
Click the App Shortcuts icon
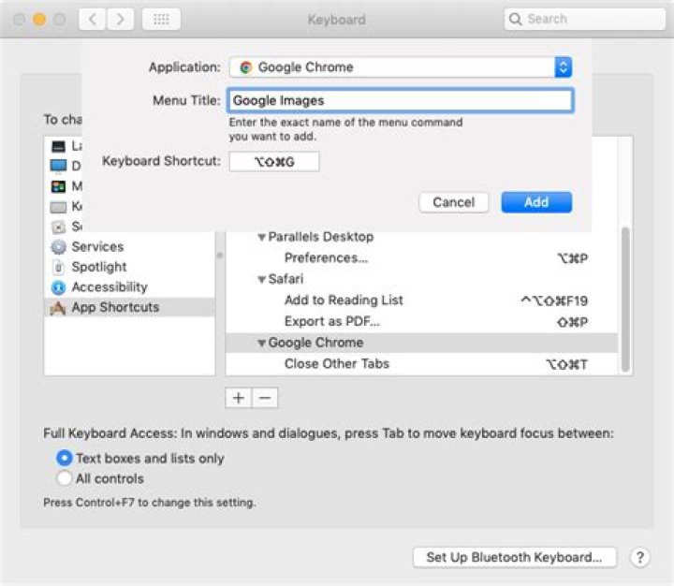coord(58,307)
